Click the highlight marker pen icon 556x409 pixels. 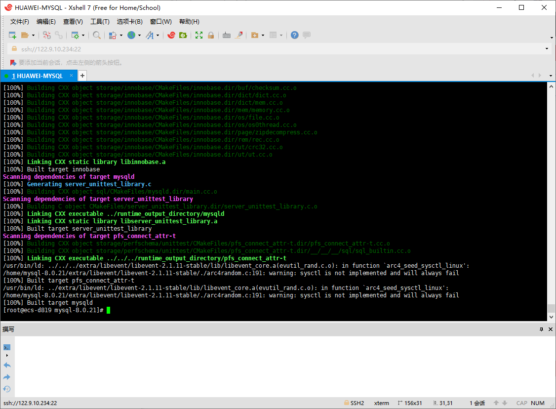(239, 35)
